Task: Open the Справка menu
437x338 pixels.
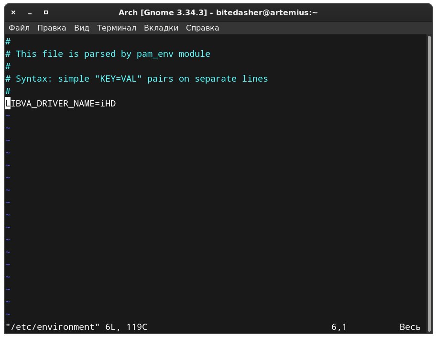Action: point(202,28)
